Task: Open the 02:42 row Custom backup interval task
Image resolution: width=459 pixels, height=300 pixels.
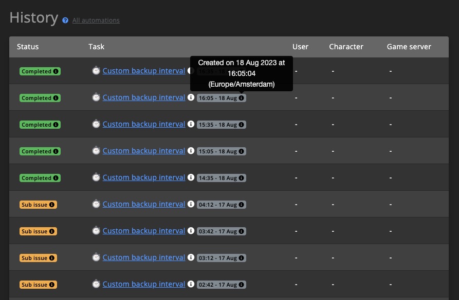Action: (x=144, y=284)
